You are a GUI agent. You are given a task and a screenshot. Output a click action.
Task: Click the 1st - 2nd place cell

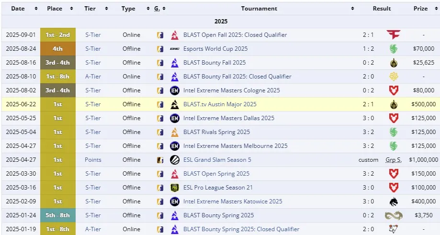pyautogui.click(x=58, y=35)
